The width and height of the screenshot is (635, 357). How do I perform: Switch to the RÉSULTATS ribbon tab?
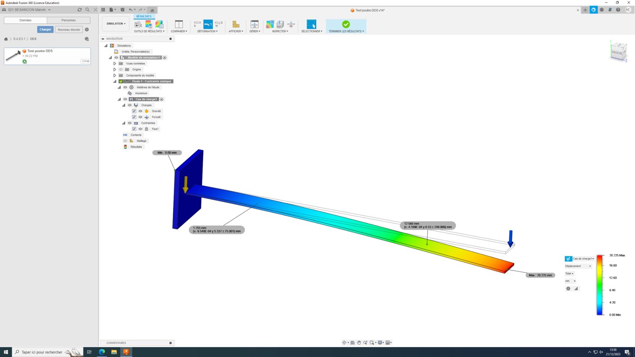(x=144, y=16)
